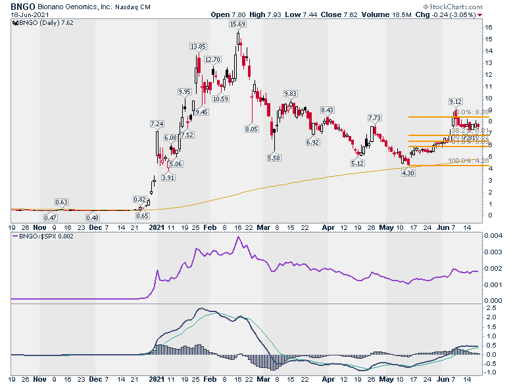Click the 2021 label on the price chart date axis

157,227
